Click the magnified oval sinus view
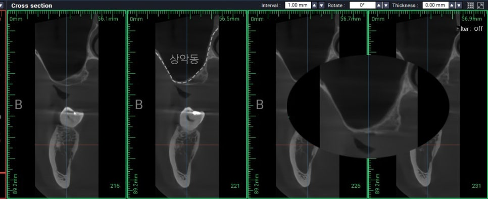 [368, 107]
